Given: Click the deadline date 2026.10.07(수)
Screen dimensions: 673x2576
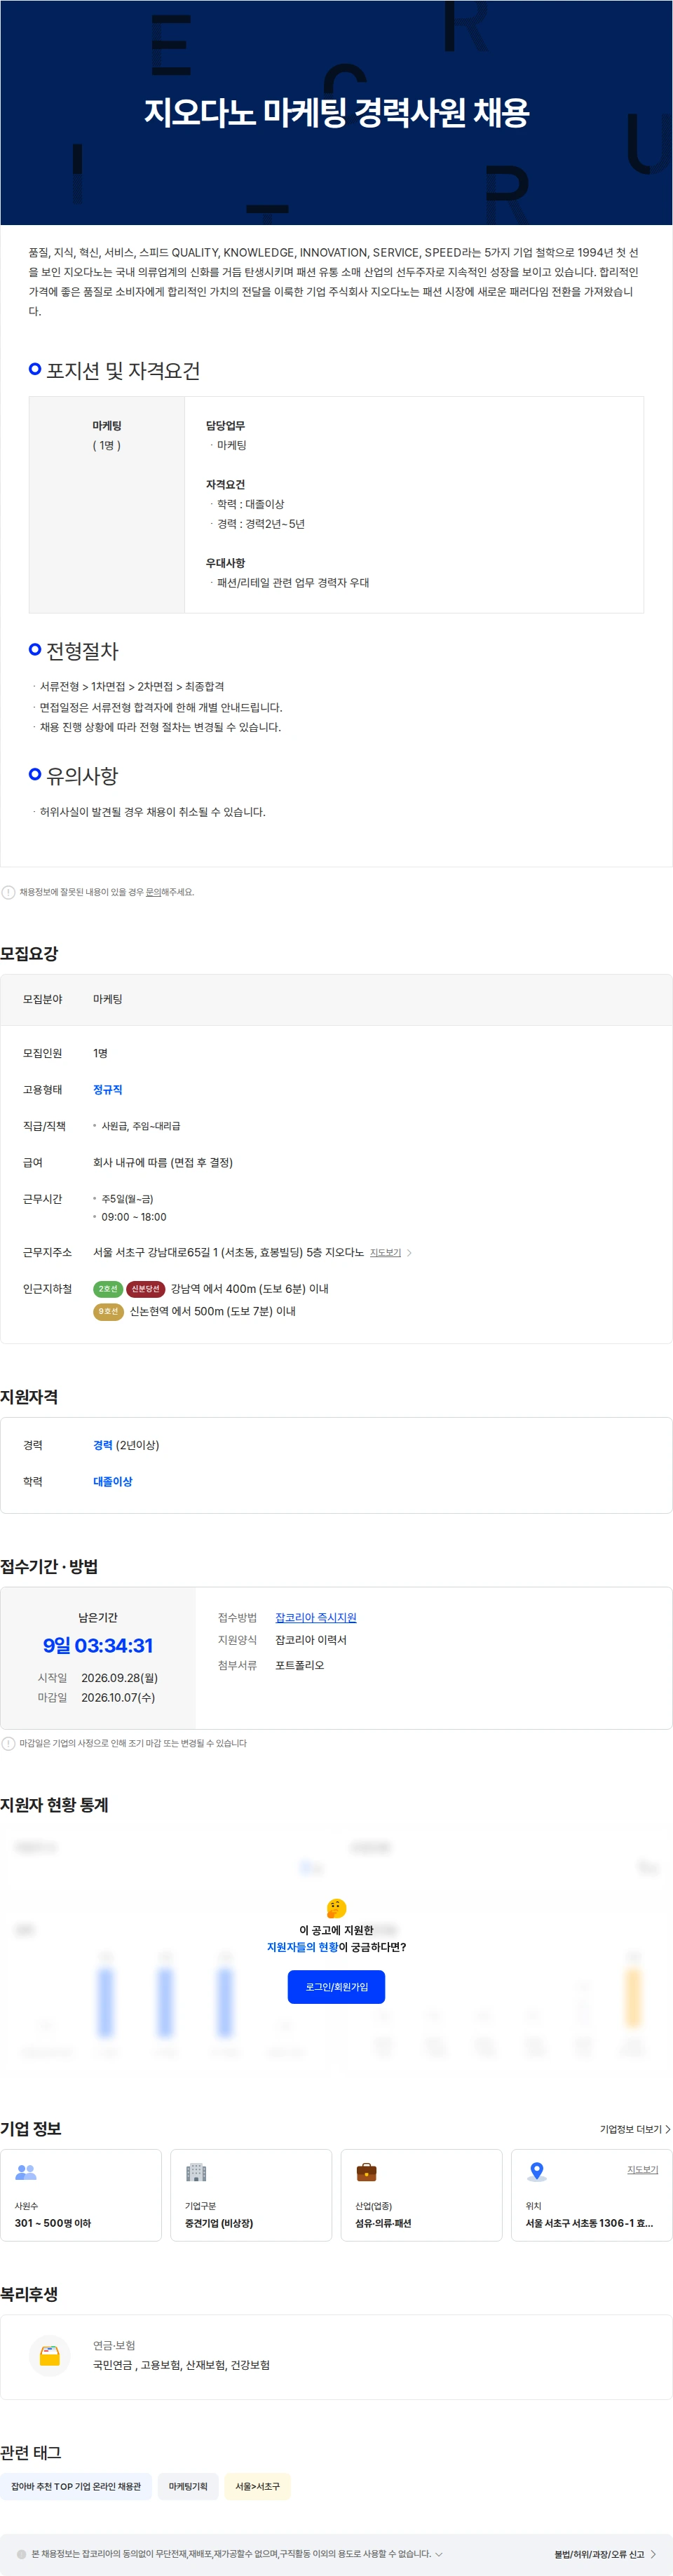Looking at the screenshot, I should pyautogui.click(x=118, y=1697).
